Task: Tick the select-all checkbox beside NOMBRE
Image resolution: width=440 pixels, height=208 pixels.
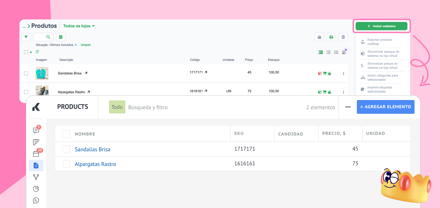Action: coord(66,134)
